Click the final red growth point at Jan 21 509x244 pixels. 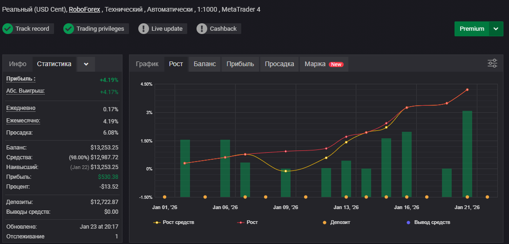tap(467, 89)
